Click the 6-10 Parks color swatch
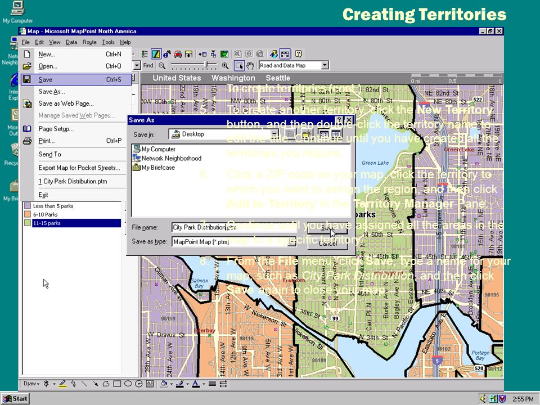Viewport: 540px width, 405px height. (x=28, y=214)
